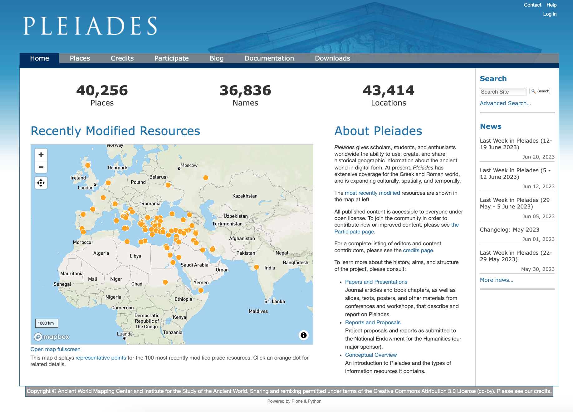The image size is (573, 412).
Task: Open the Home tab
Action: (x=39, y=58)
